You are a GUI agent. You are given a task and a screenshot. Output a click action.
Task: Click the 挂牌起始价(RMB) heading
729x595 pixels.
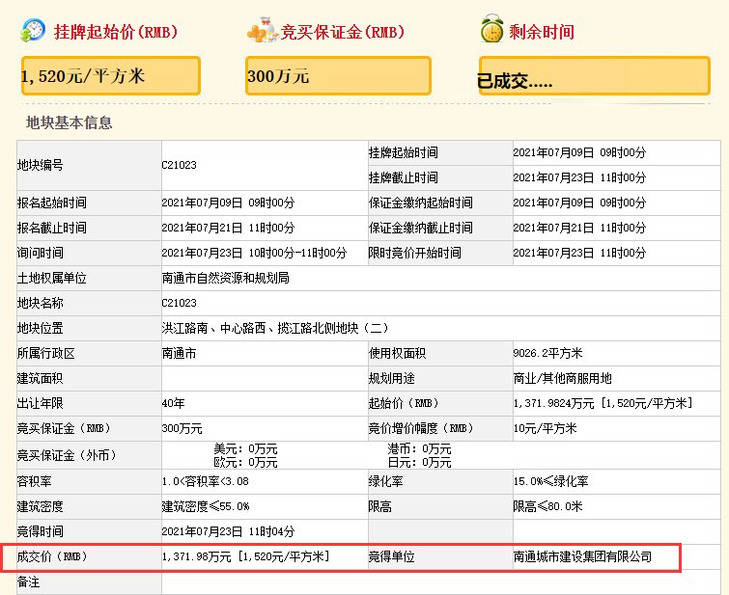[x=116, y=32]
